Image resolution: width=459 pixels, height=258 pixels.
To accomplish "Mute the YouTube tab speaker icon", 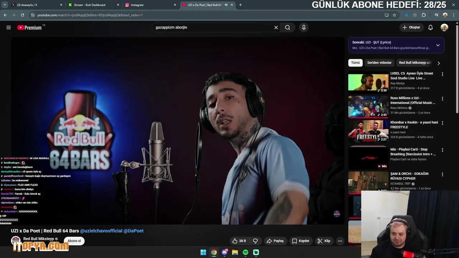I will tap(226, 5).
